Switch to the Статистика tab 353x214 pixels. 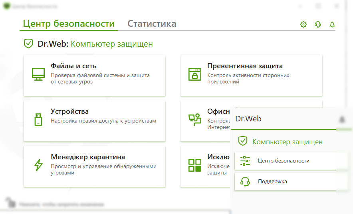(x=152, y=24)
